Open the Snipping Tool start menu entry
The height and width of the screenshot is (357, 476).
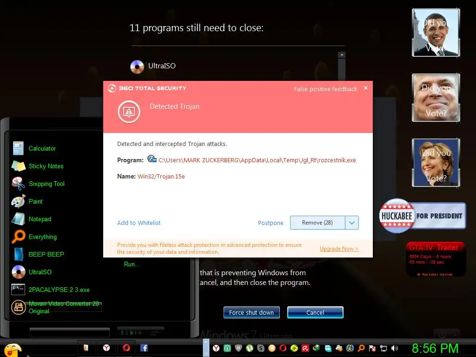(x=38, y=184)
